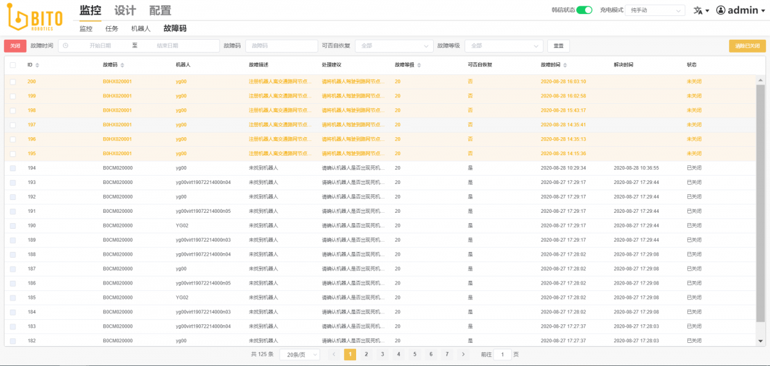Screen dimensions: 770x366
Task: Select the checkbox for row ID 194
Action: (13, 168)
